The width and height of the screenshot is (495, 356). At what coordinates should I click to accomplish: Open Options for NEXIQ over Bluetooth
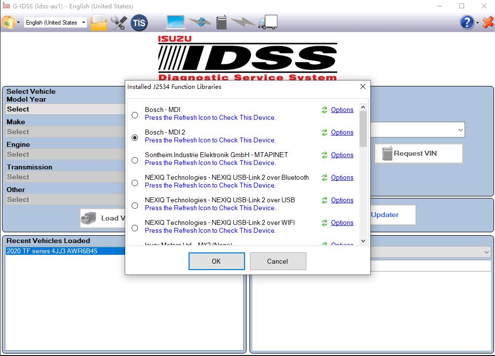[342, 178]
